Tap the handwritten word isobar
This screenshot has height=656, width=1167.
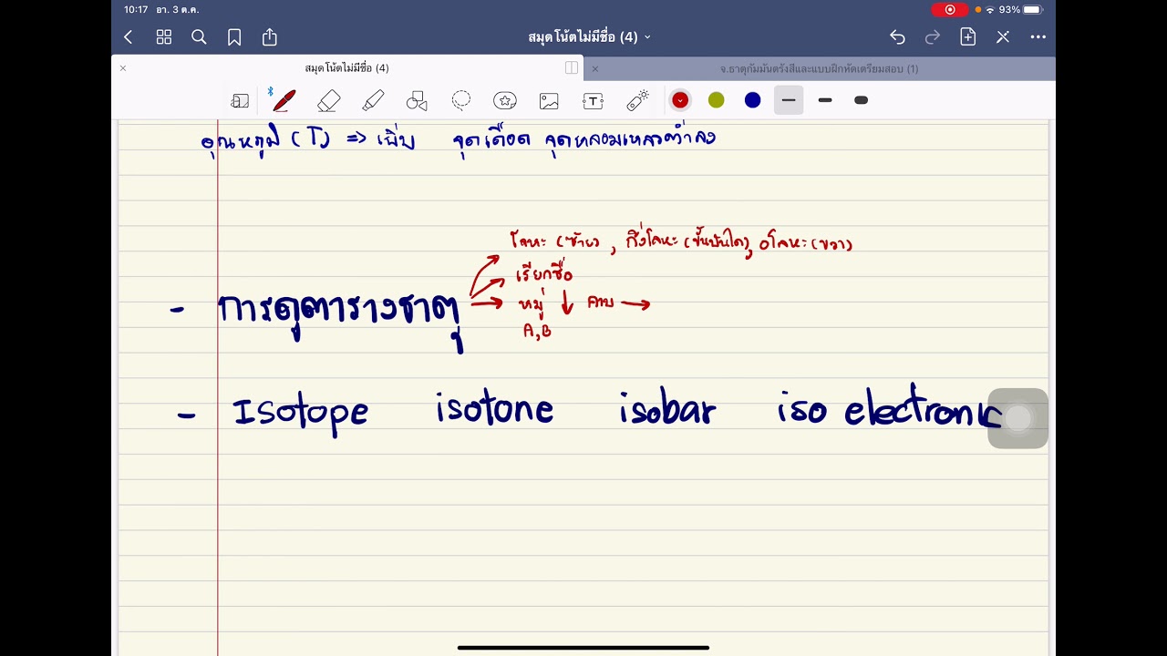667,409
